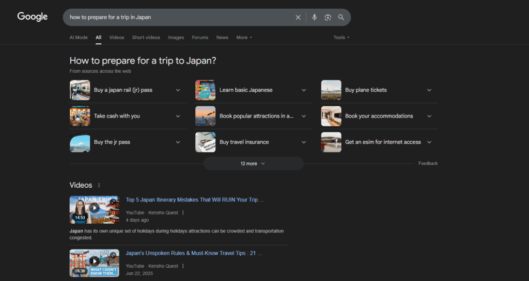Expand the "Get an esim for internet access" item

(x=429, y=142)
